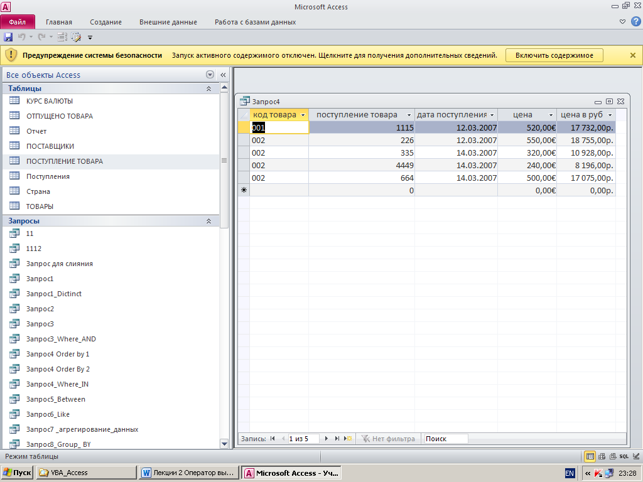Viewport: 643px width, 482px height.
Task: Select the КУРС ВАЛЮТЫ table
Action: tap(50, 101)
